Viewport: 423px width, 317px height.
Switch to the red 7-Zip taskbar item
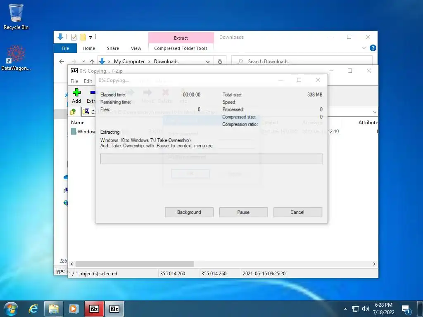[94, 309]
